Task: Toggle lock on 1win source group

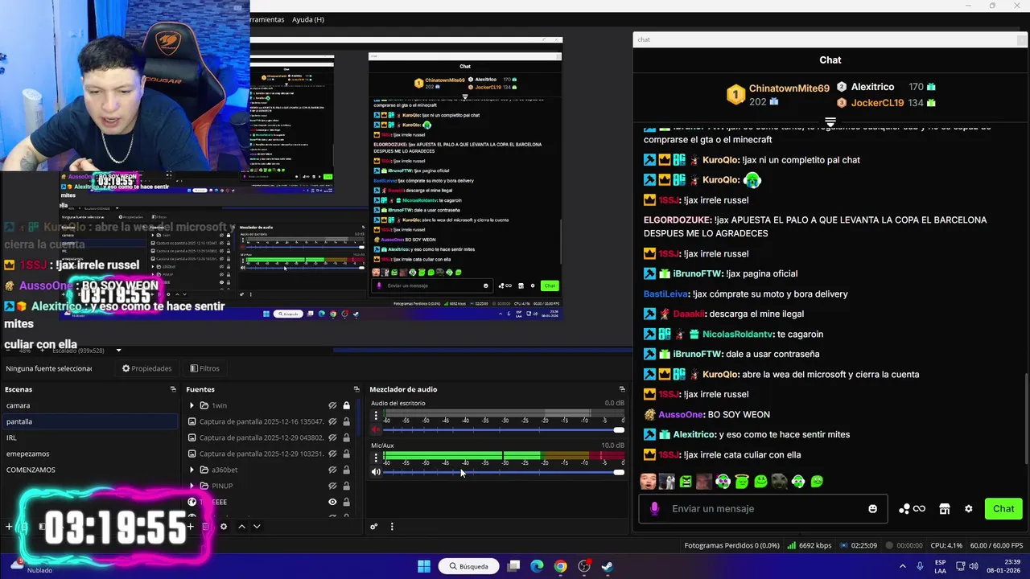Action: [347, 405]
